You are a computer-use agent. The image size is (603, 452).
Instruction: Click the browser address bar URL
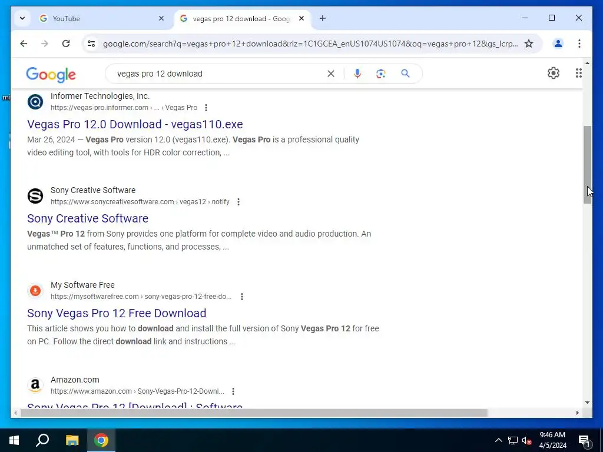pyautogui.click(x=311, y=44)
